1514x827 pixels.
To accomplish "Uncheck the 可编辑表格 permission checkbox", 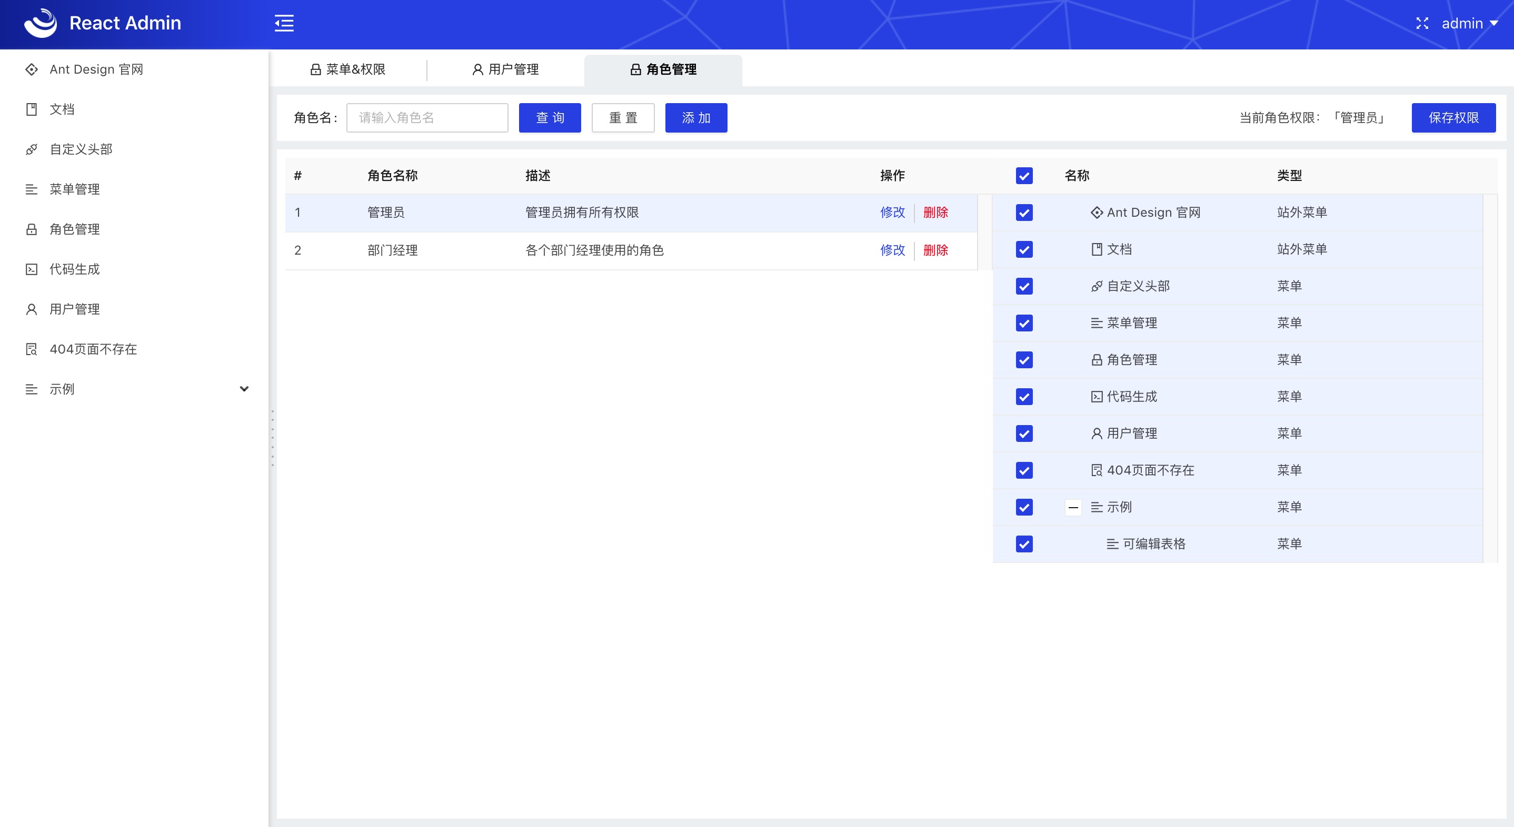I will (1024, 544).
